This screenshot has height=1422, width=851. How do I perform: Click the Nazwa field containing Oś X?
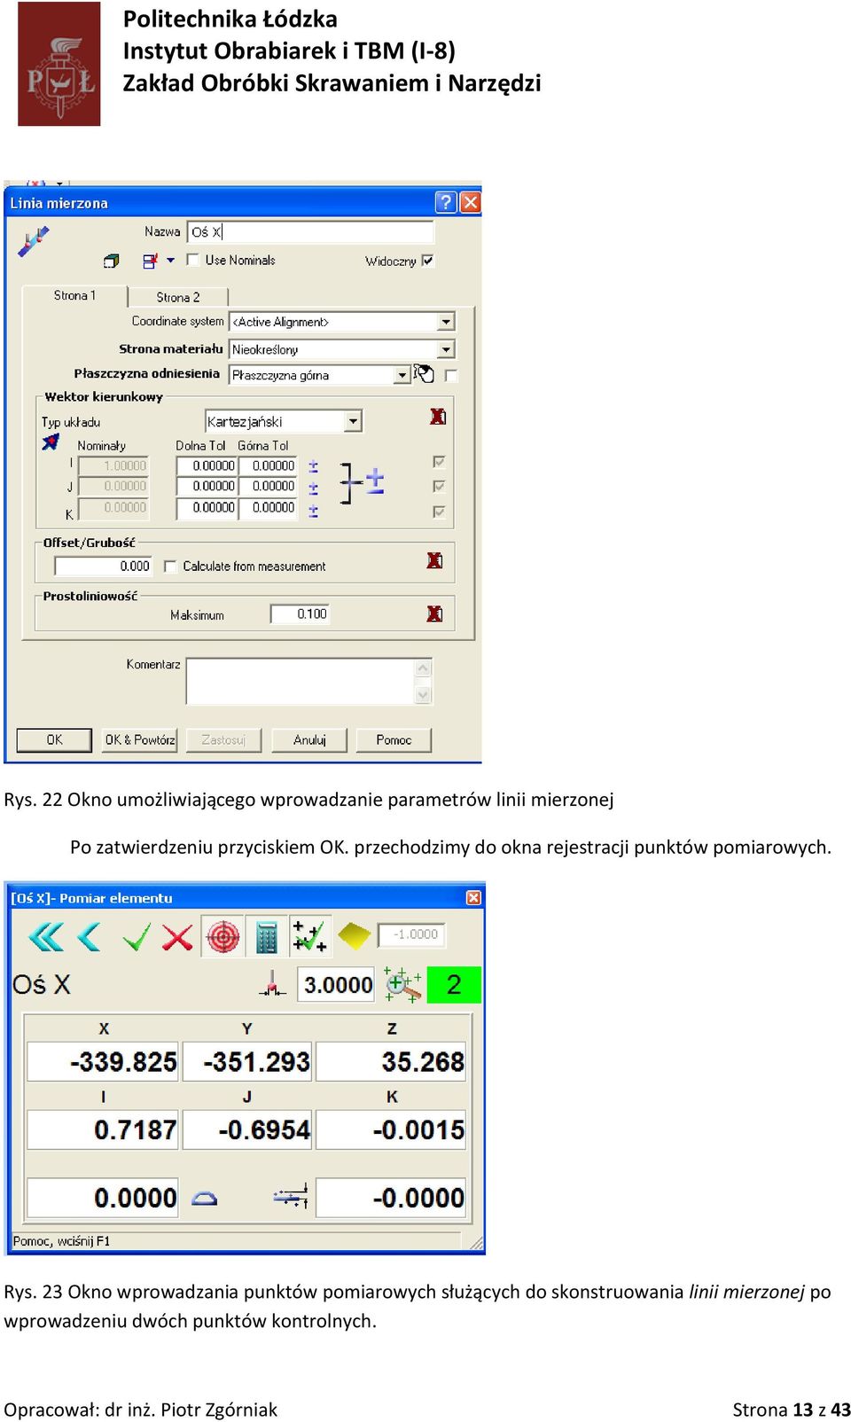pos(310,231)
